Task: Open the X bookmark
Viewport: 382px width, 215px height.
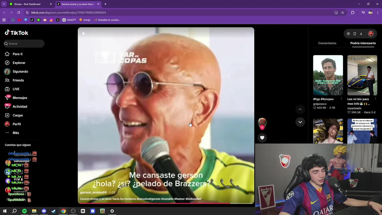Action: (x=58, y=20)
